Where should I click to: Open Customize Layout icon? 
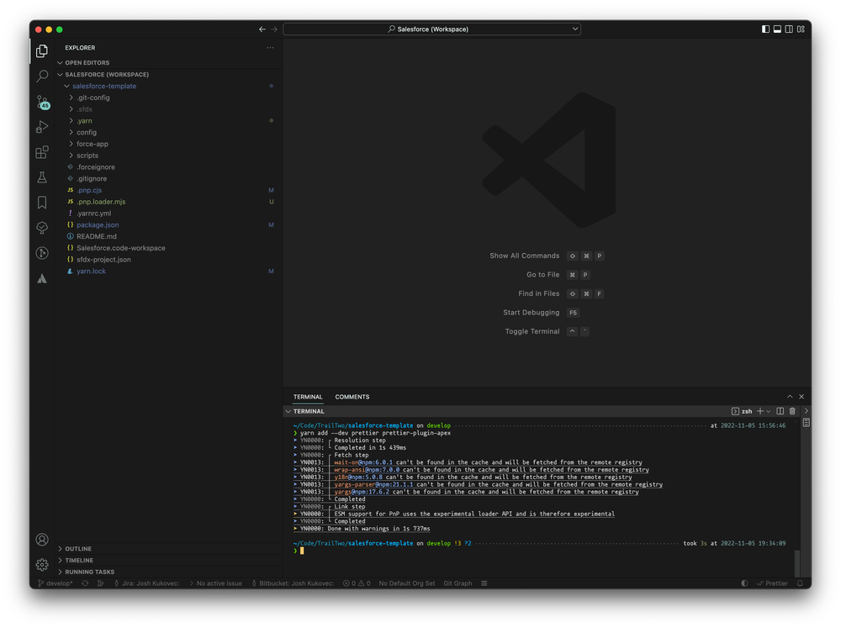[x=801, y=29]
